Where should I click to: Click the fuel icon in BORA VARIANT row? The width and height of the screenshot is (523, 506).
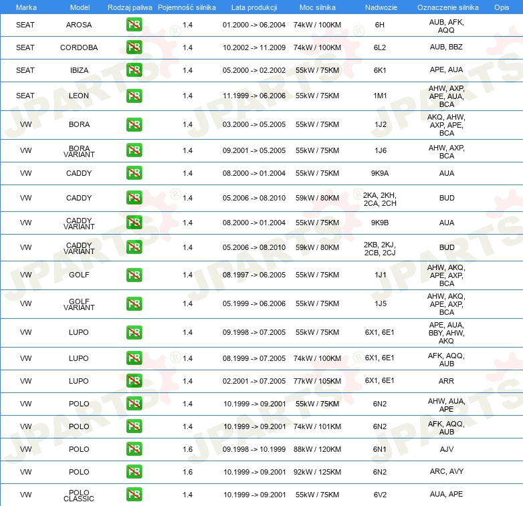(134, 150)
